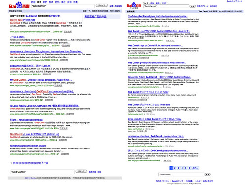Go to page 3 in right pagination
Screen dimensions: 247x185
click(178, 168)
